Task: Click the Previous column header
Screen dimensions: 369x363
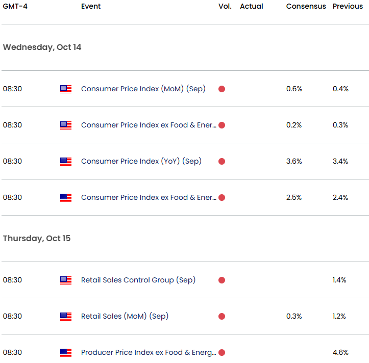Action: [x=348, y=6]
